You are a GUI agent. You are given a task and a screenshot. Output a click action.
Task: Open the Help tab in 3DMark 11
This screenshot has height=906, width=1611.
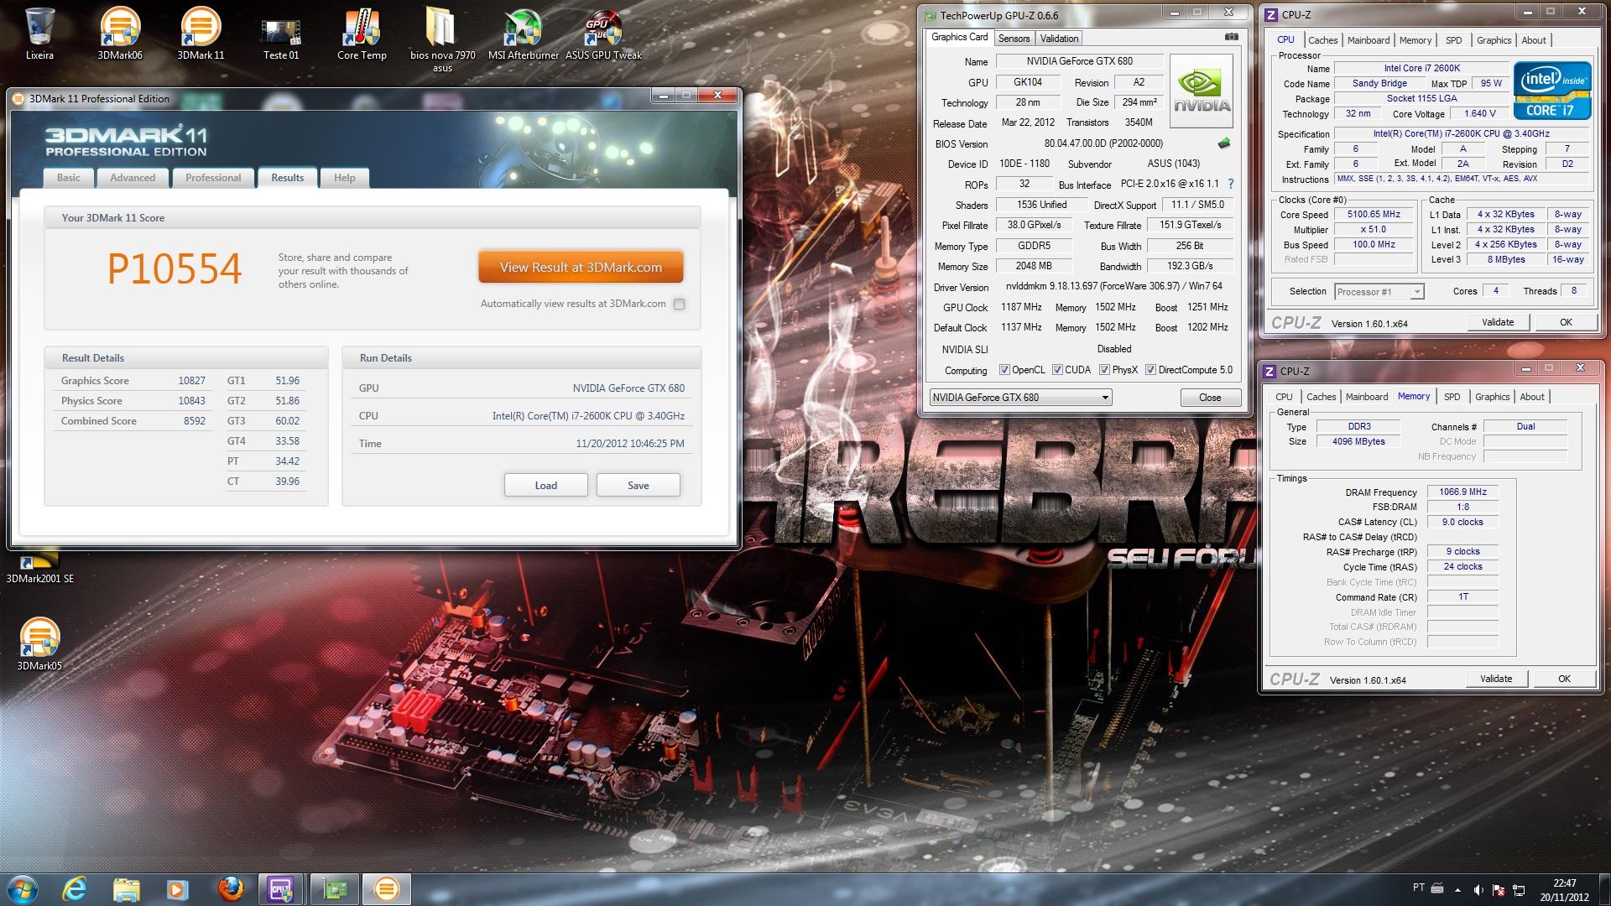[345, 178]
